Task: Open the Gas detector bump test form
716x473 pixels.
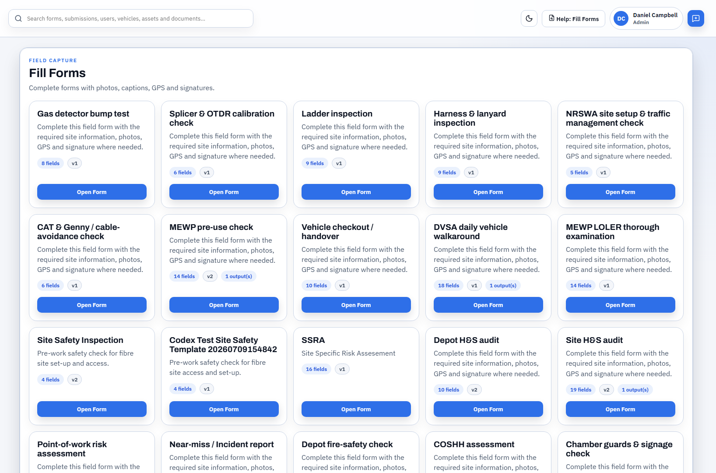Action: (x=92, y=192)
